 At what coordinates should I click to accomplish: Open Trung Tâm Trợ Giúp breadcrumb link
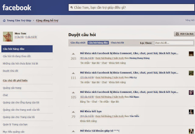point(19,20)
